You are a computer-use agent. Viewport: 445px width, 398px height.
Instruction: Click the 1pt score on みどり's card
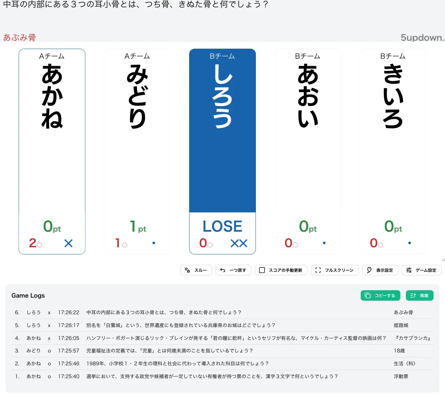point(138,227)
